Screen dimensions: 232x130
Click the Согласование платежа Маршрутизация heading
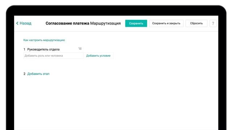click(83, 23)
